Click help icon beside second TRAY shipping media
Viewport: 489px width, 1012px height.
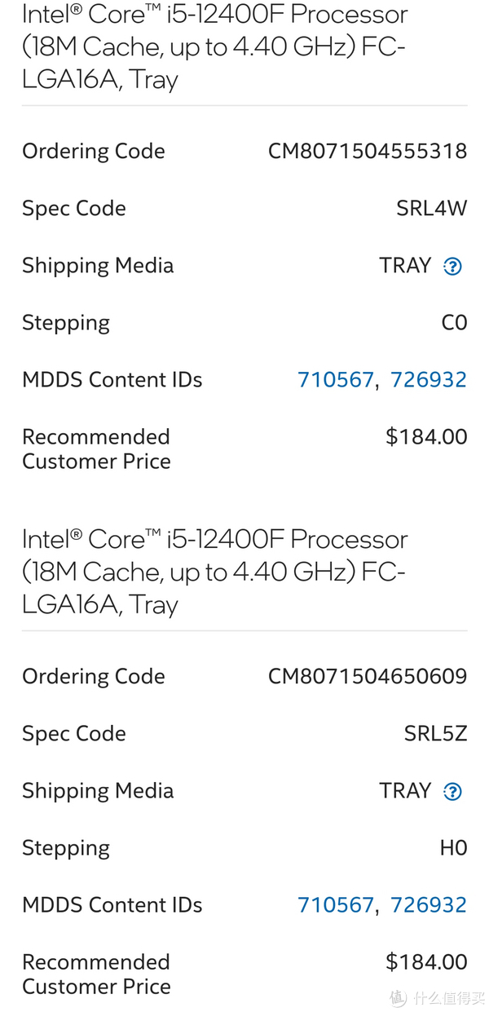pyautogui.click(x=452, y=792)
